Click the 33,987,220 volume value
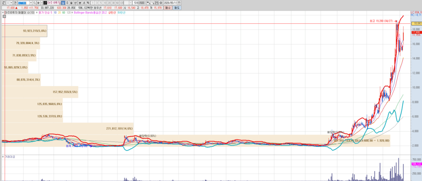The height and width of the screenshot is (181, 422). 47,8
